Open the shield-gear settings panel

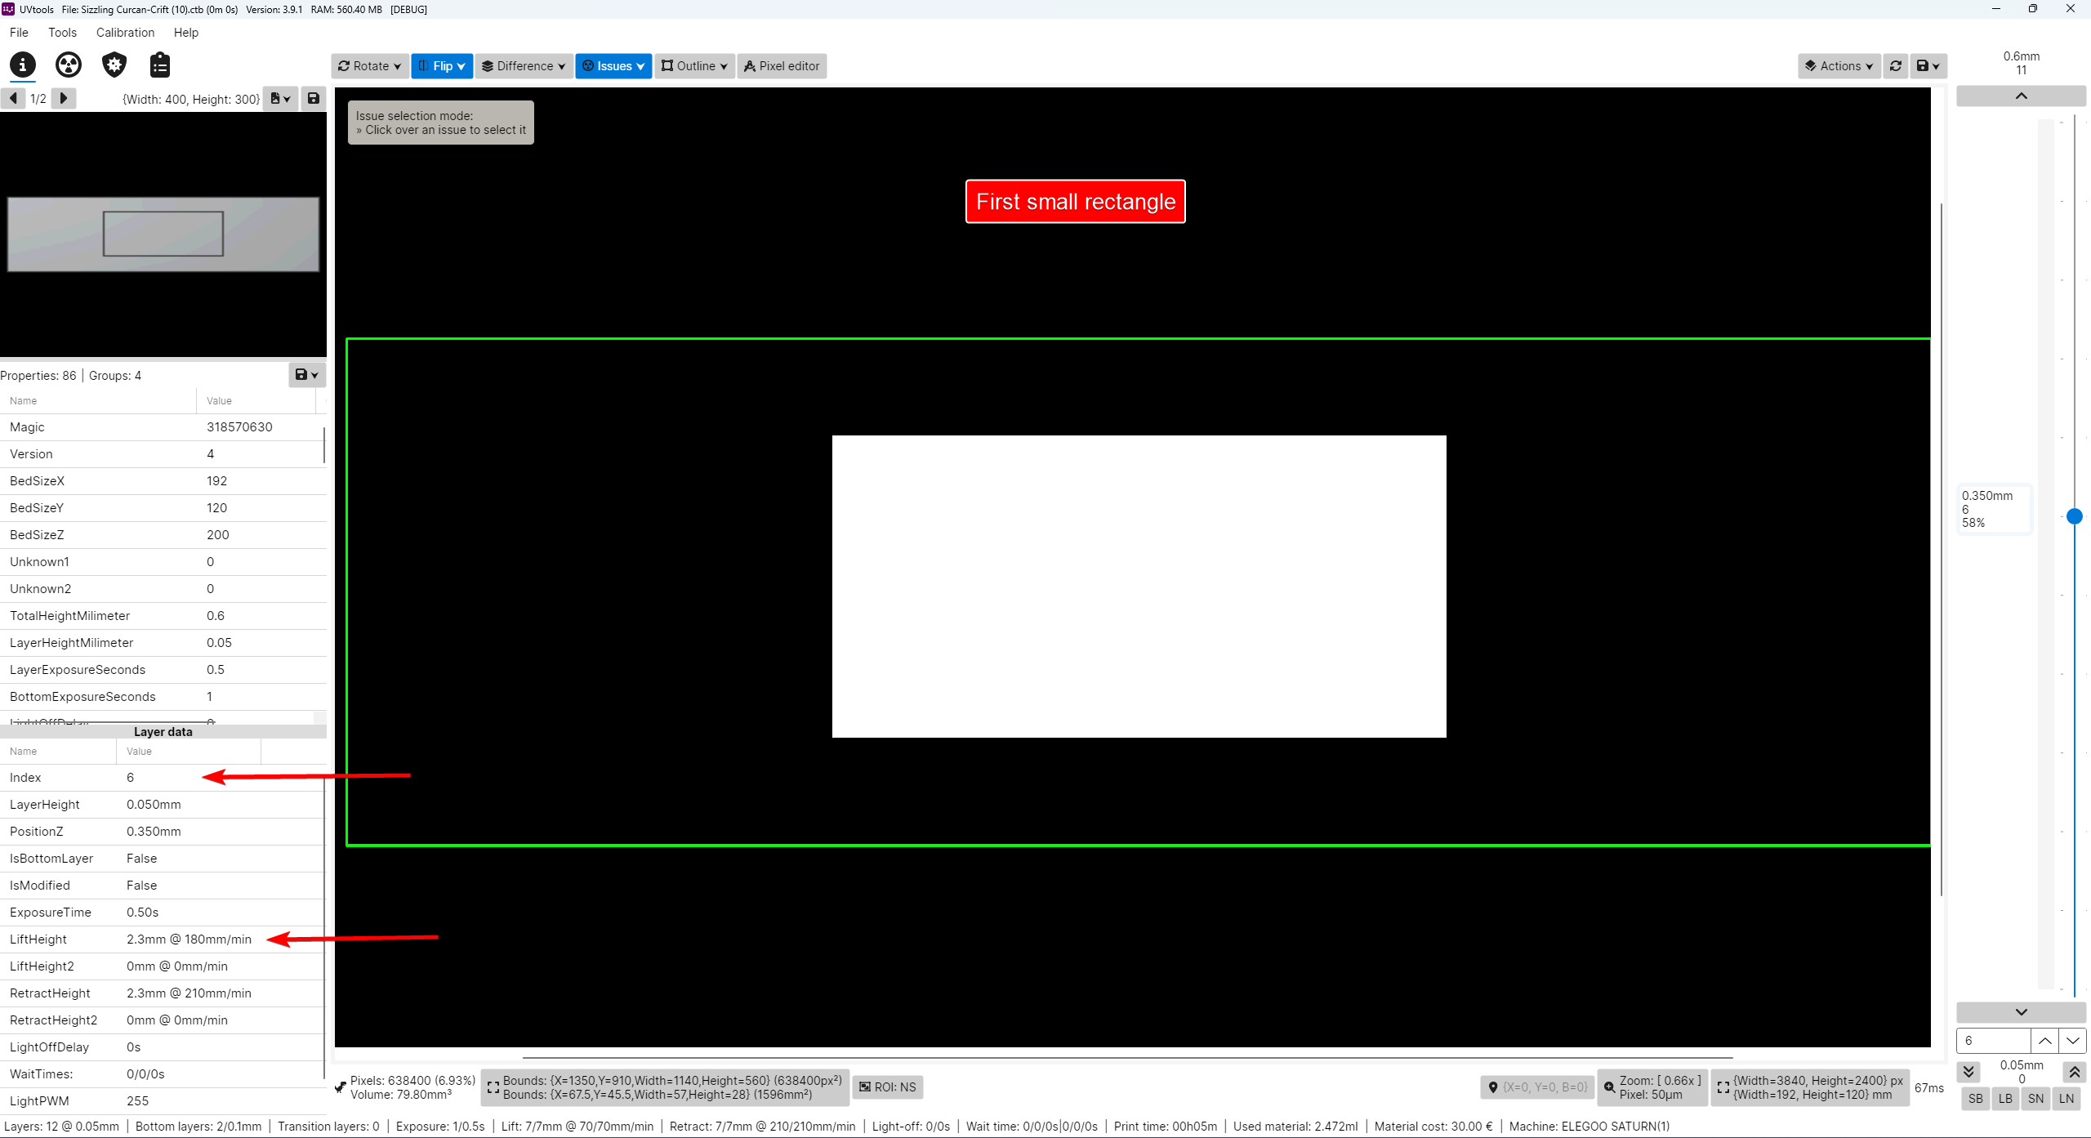[114, 65]
